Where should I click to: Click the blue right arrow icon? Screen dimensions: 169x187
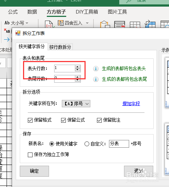(x=7, y=40)
